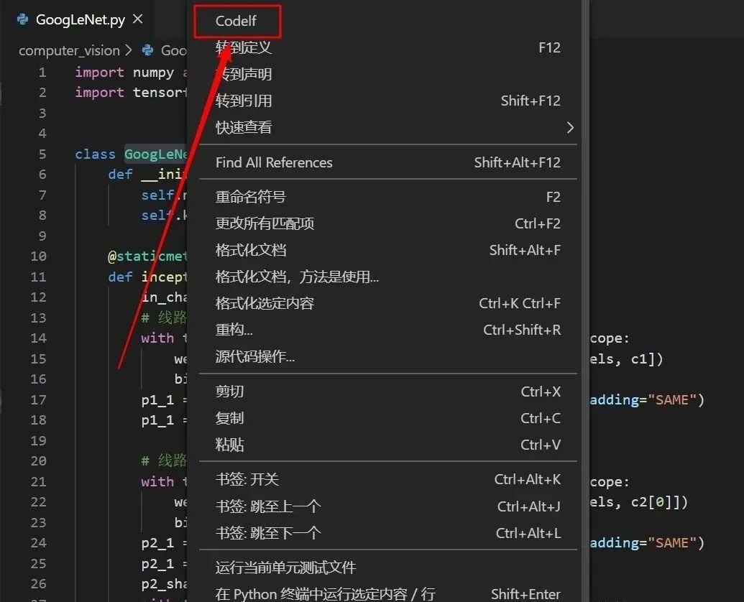Choose 转到定义 from context menu
The image size is (744, 602).
[387, 47]
